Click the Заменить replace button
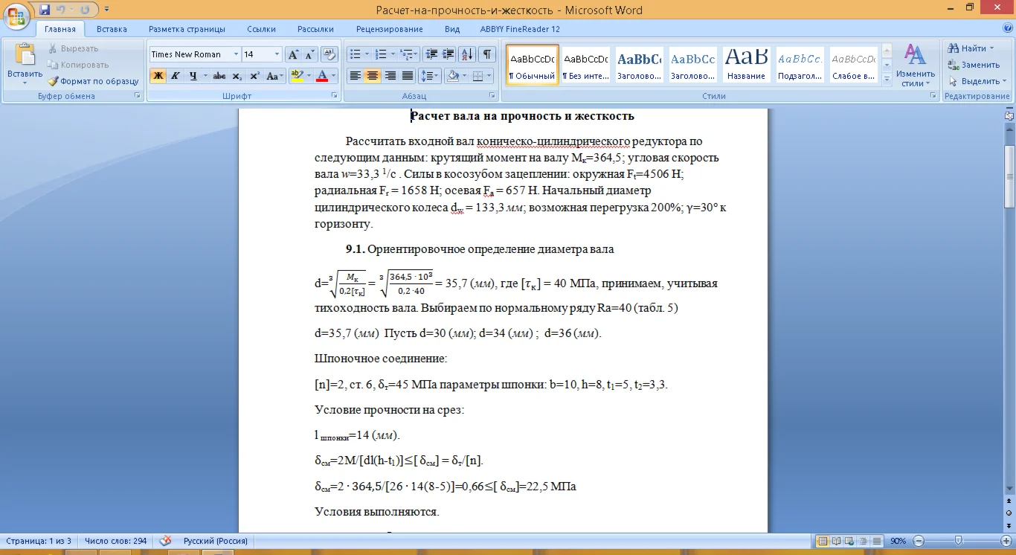This screenshot has width=1016, height=555. click(x=974, y=65)
